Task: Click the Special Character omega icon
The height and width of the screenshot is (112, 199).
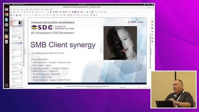Action: pos(84,12)
